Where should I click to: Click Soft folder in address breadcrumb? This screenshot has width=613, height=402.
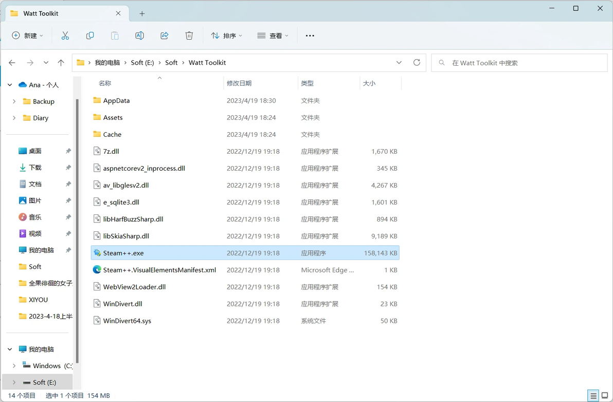[x=171, y=63]
